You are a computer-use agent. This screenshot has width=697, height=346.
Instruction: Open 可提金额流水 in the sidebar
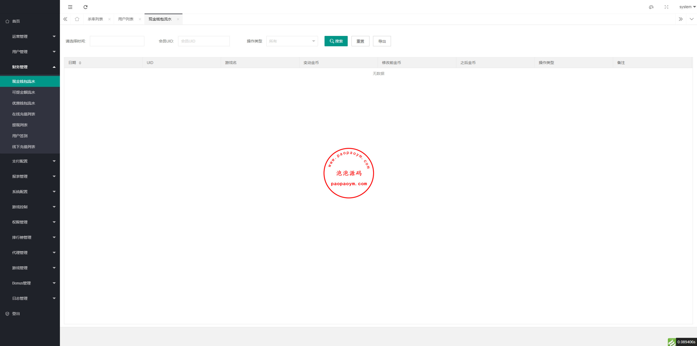point(30,92)
